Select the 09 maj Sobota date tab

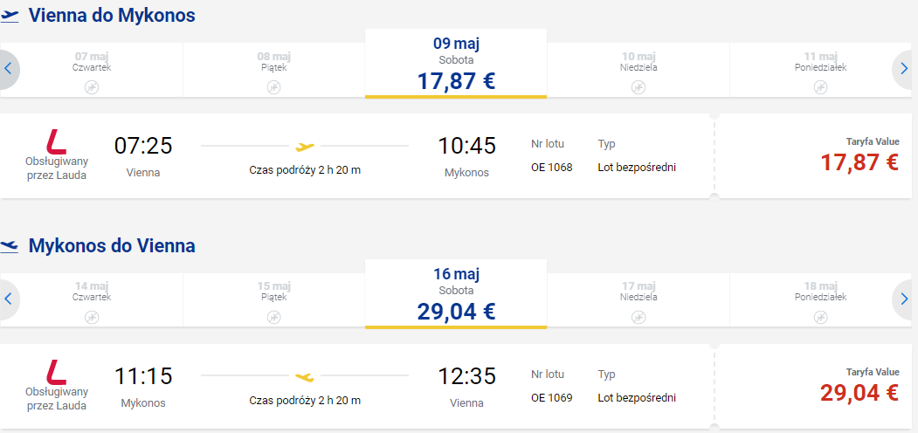tap(455, 64)
